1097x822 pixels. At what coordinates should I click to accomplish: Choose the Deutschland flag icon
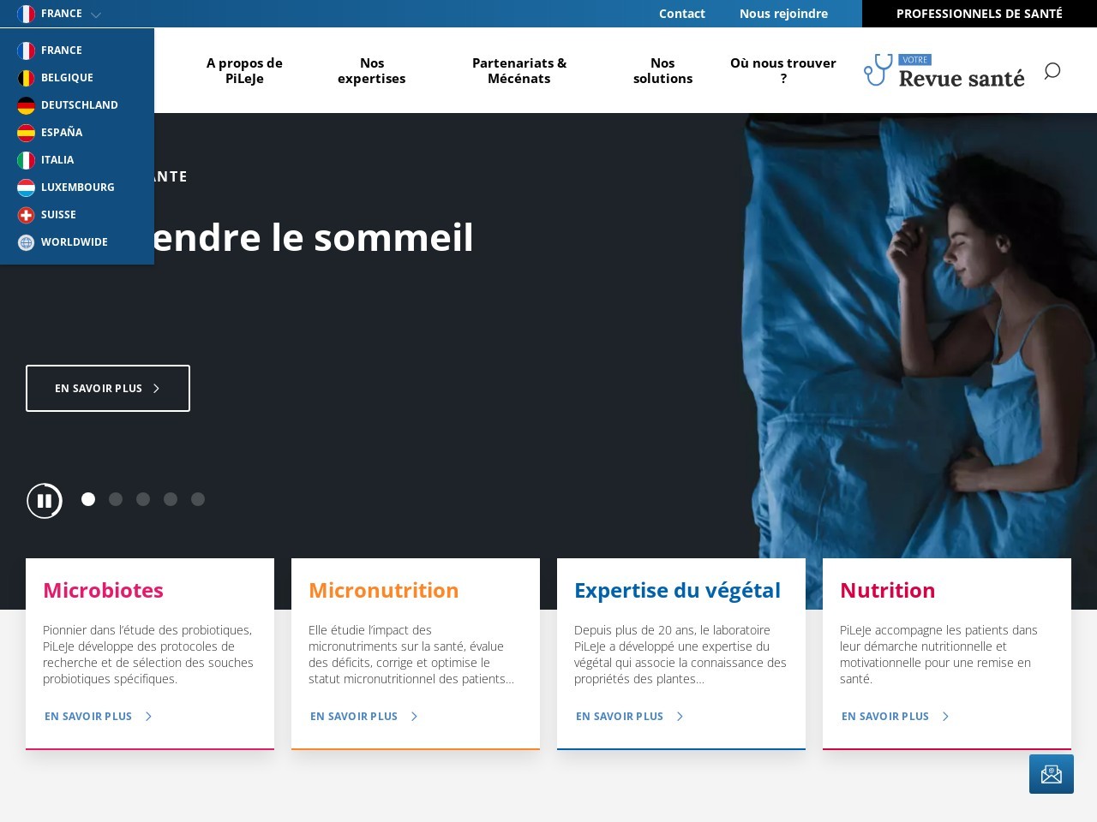pyautogui.click(x=27, y=105)
